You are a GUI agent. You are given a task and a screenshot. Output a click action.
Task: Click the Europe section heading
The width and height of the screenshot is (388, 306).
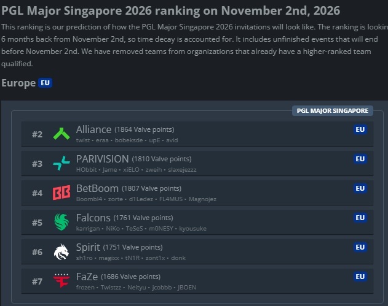pos(18,83)
